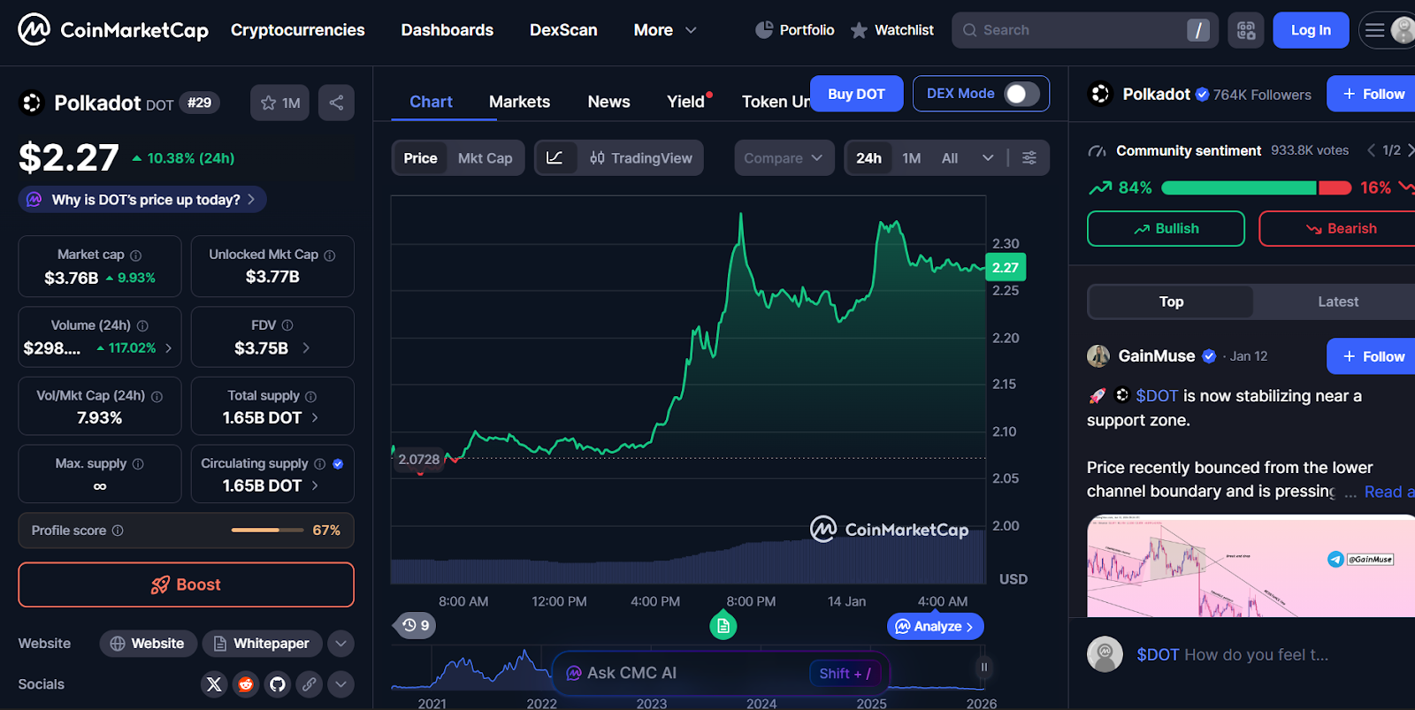Toggle DEX Mode switch on
The image size is (1415, 710).
pyautogui.click(x=1021, y=94)
